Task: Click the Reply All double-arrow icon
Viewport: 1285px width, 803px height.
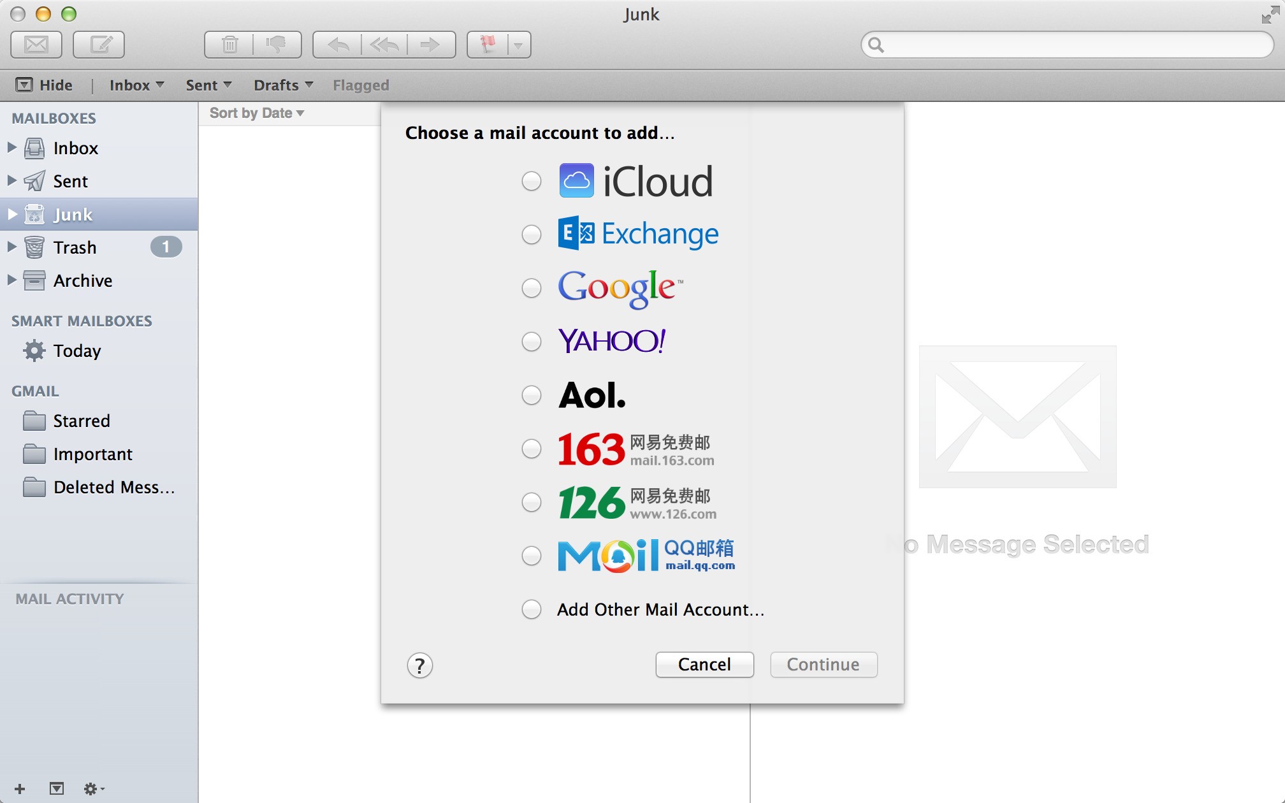Action: click(x=384, y=45)
